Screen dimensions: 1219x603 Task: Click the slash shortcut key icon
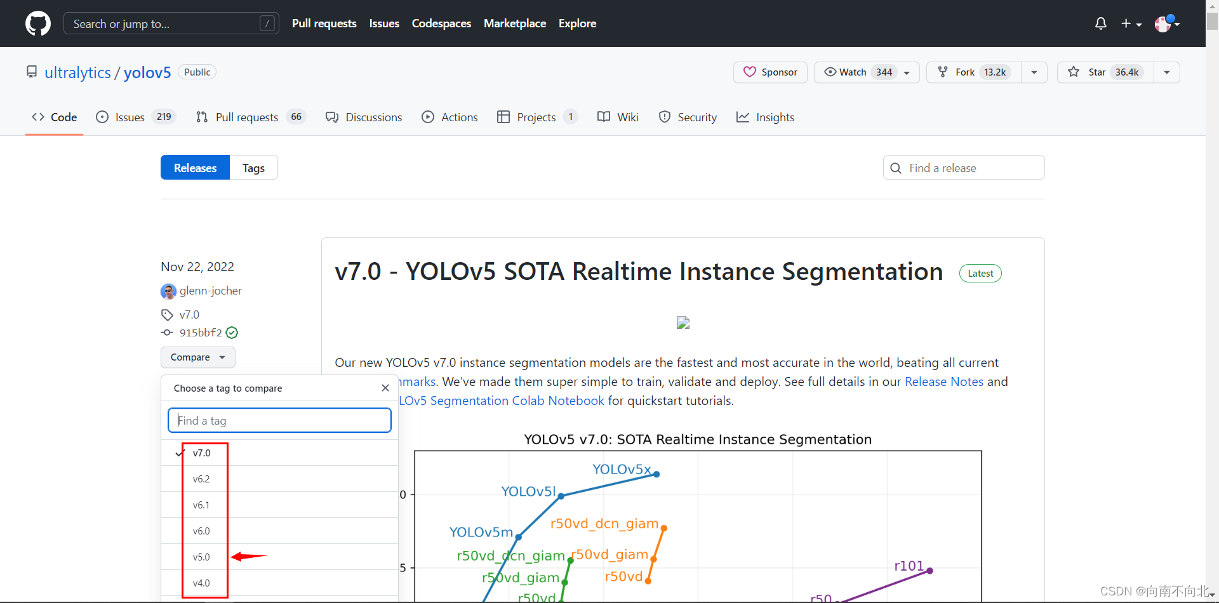267,23
